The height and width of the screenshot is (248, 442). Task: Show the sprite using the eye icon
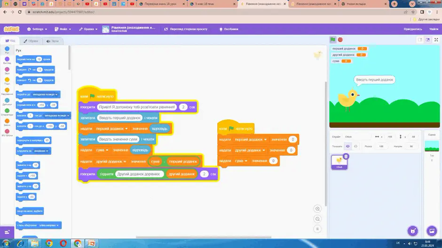point(348,146)
